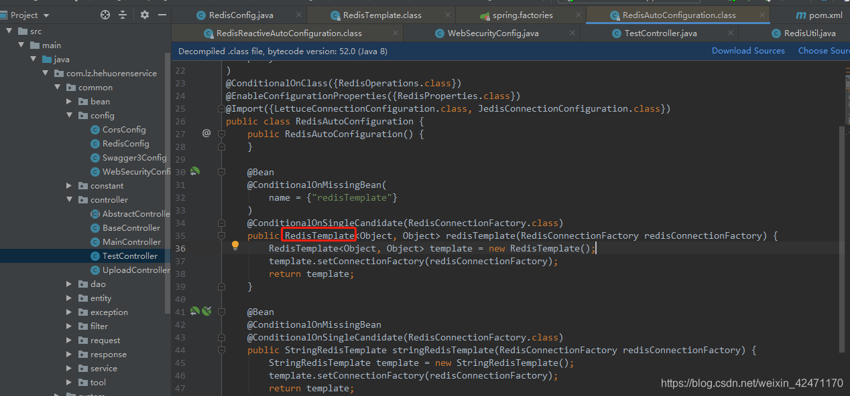850x396 pixels.
Task: Collapse the src folder arrow
Action: click(9, 31)
